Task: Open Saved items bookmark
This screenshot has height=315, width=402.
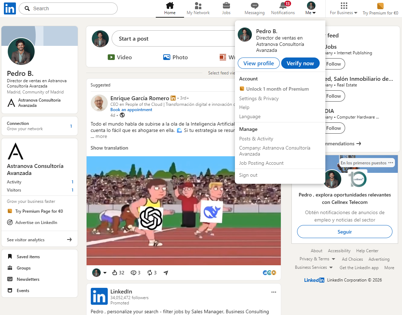Action: [10, 256]
